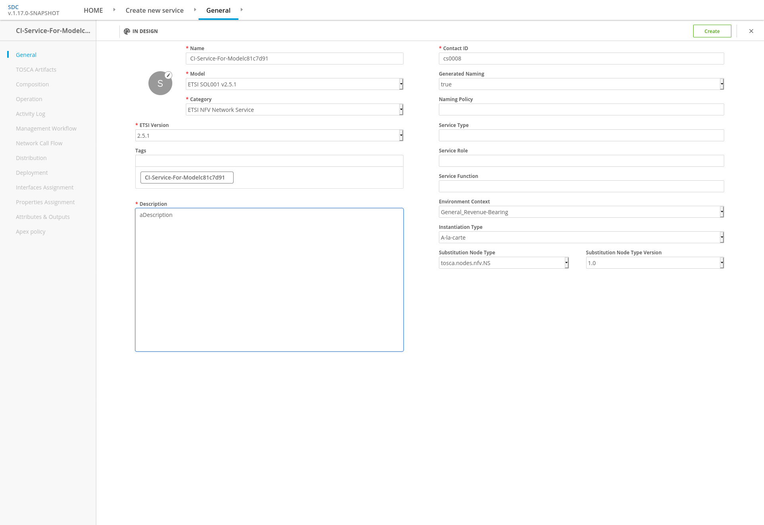
Task: Open Apex policy section
Action: coord(31,232)
